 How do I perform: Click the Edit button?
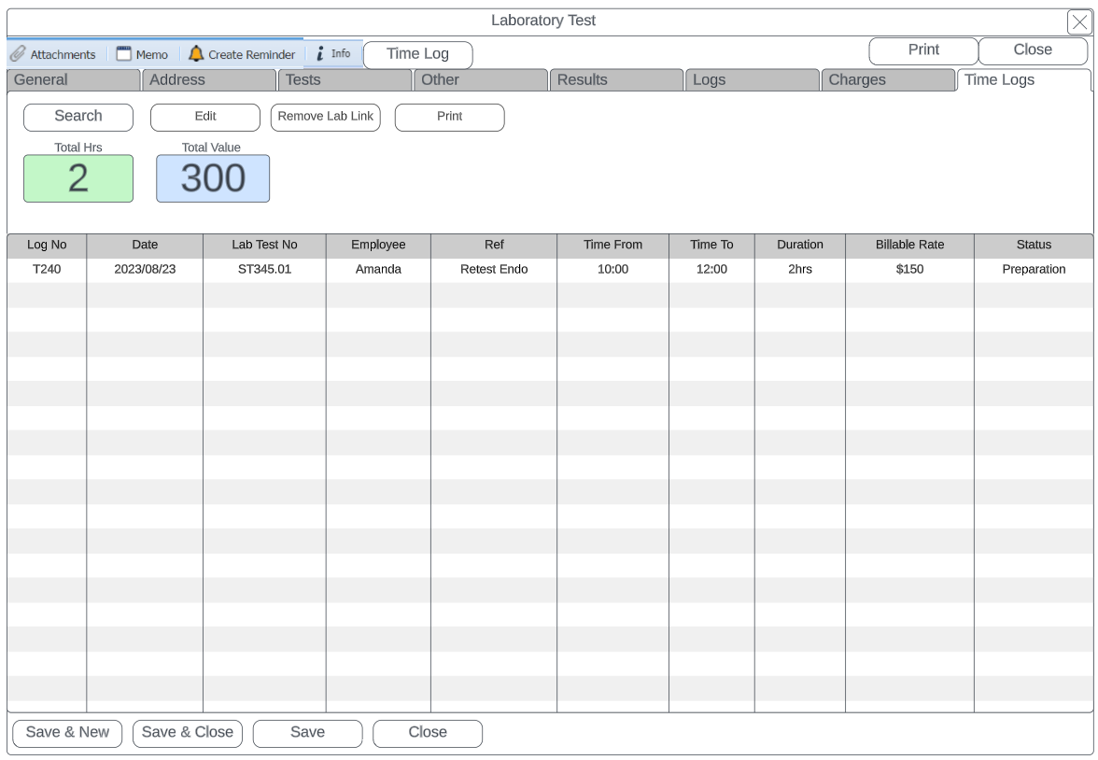click(x=205, y=117)
